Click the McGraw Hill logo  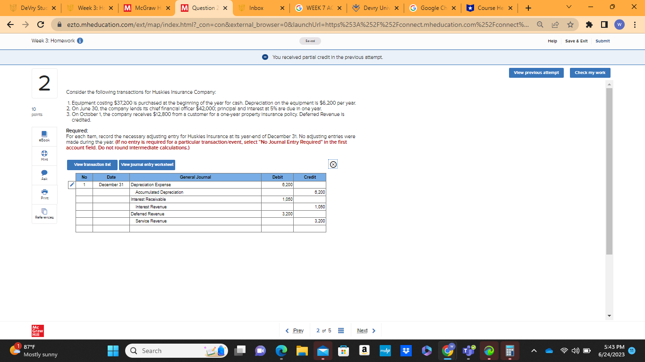37,330
